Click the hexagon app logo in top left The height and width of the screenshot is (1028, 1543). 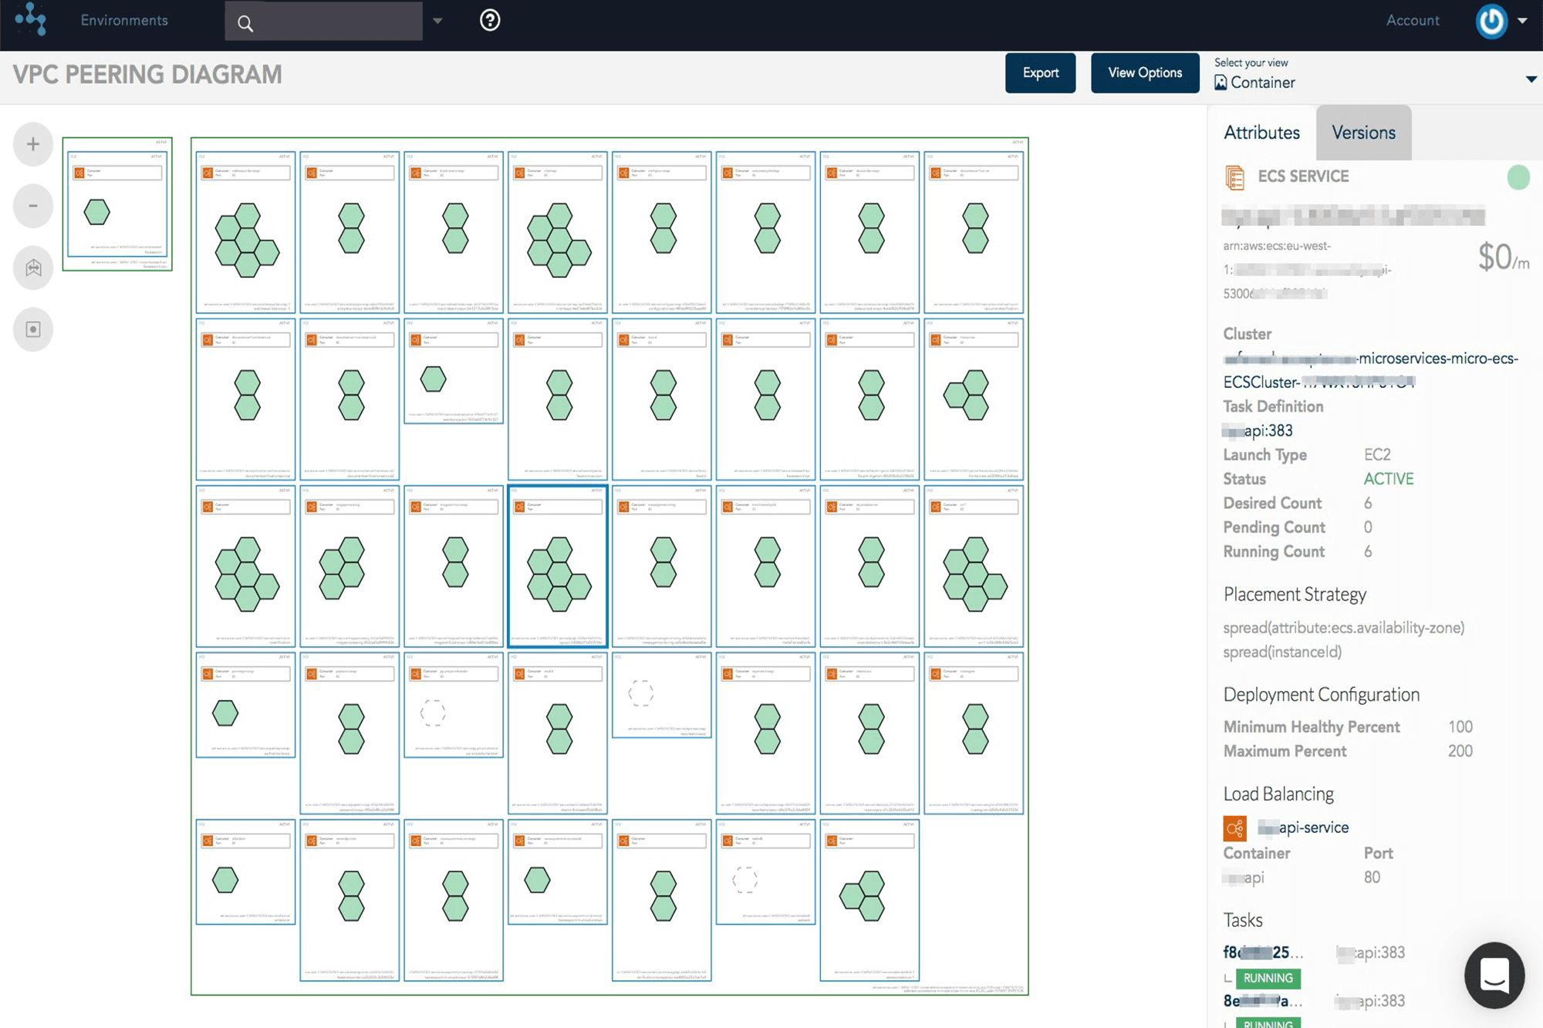tap(29, 20)
